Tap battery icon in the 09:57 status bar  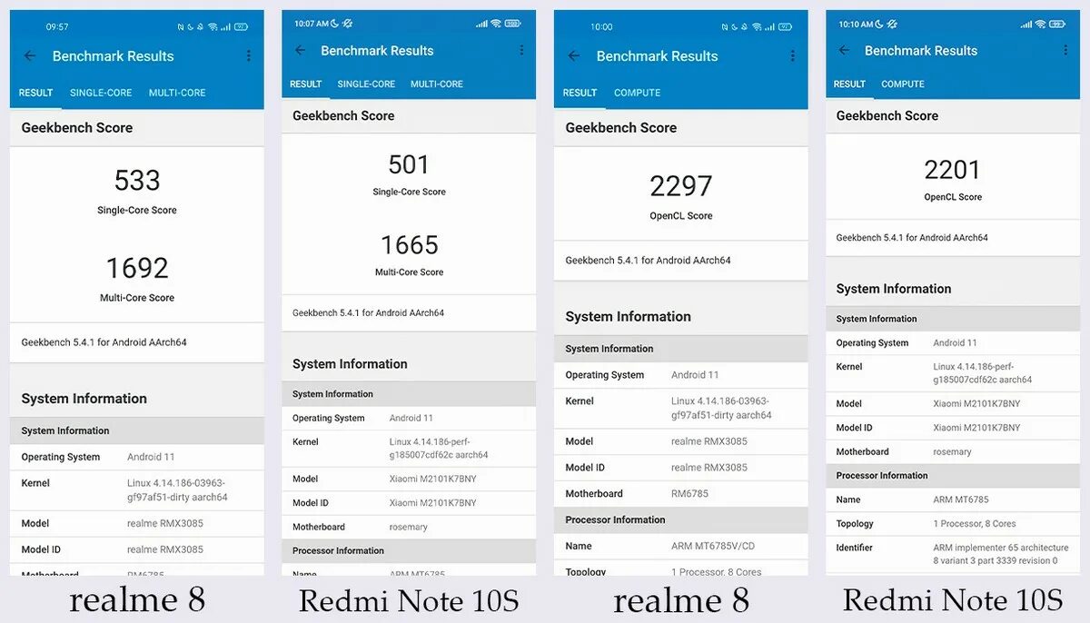pos(241,27)
